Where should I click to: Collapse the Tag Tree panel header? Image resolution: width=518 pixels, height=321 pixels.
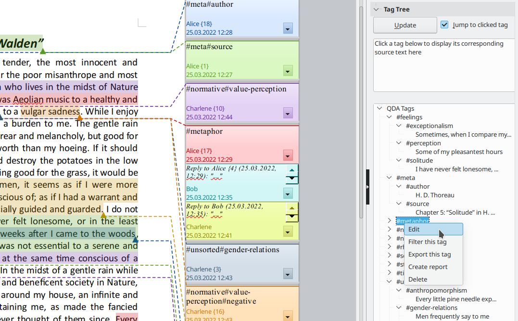coord(376,9)
